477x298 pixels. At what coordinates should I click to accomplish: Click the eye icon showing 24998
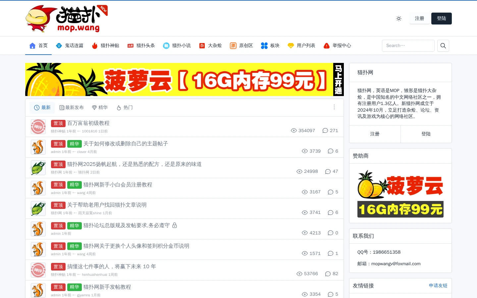(299, 172)
